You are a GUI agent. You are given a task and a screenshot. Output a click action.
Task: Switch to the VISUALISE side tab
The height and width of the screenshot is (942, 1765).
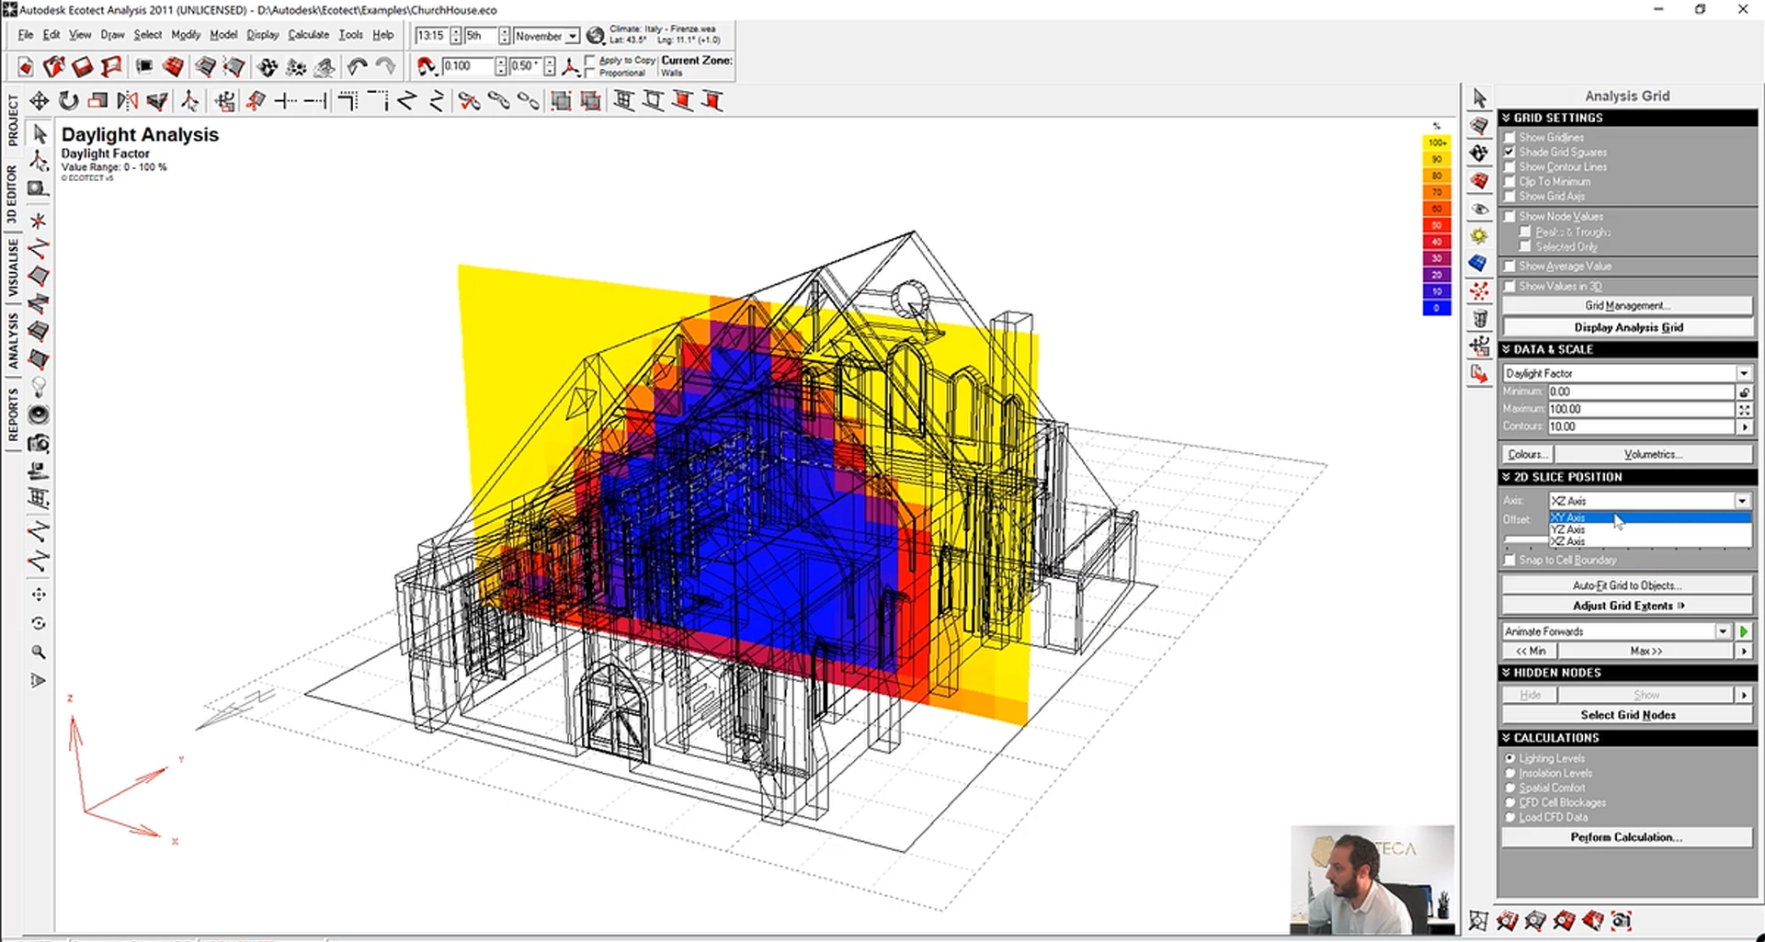pos(12,268)
